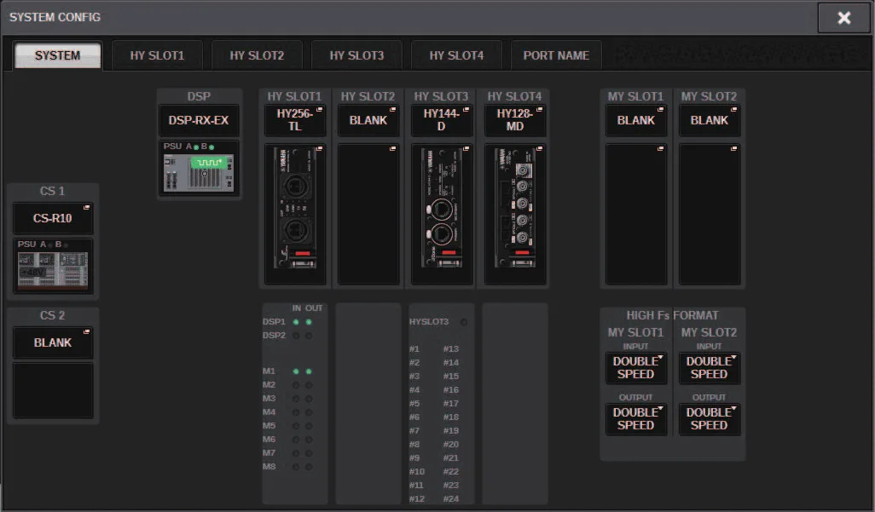This screenshot has width=875, height=512.
Task: Click the DSP2 IN indicator
Action: coord(296,335)
